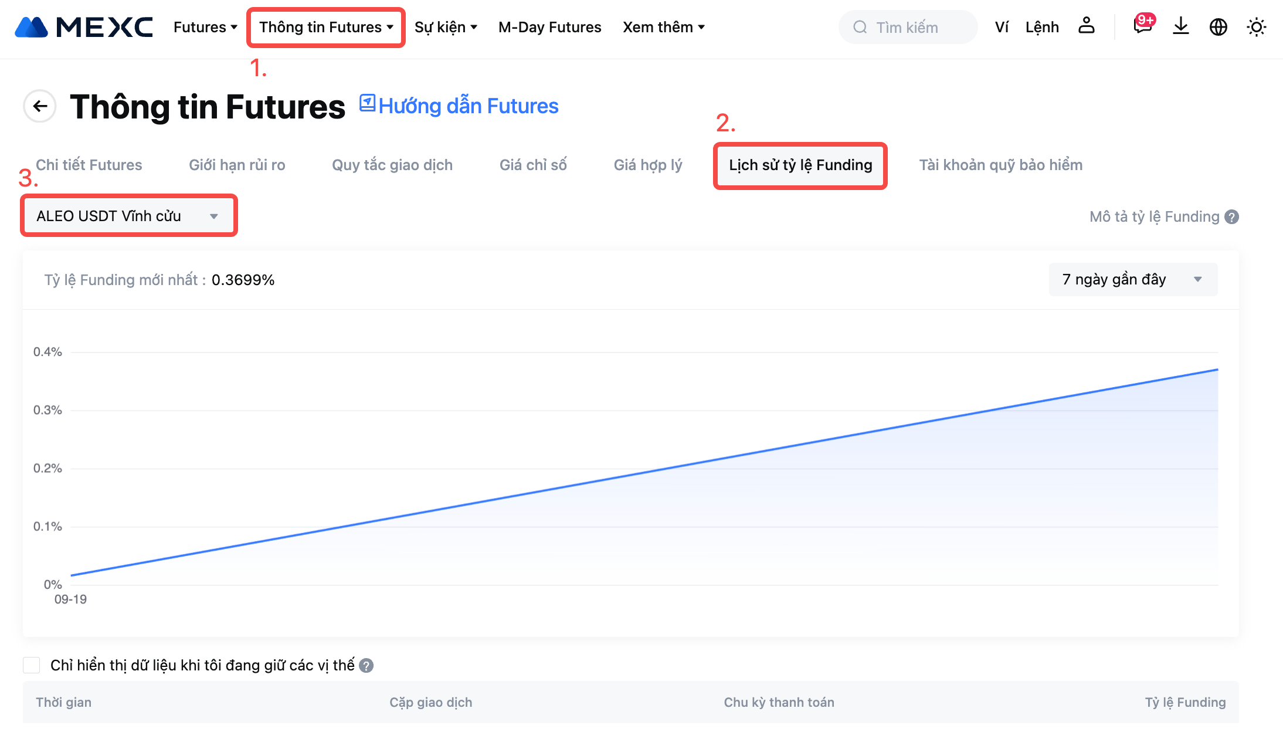Open the user profile icon
This screenshot has width=1283, height=732.
pos(1086,26)
